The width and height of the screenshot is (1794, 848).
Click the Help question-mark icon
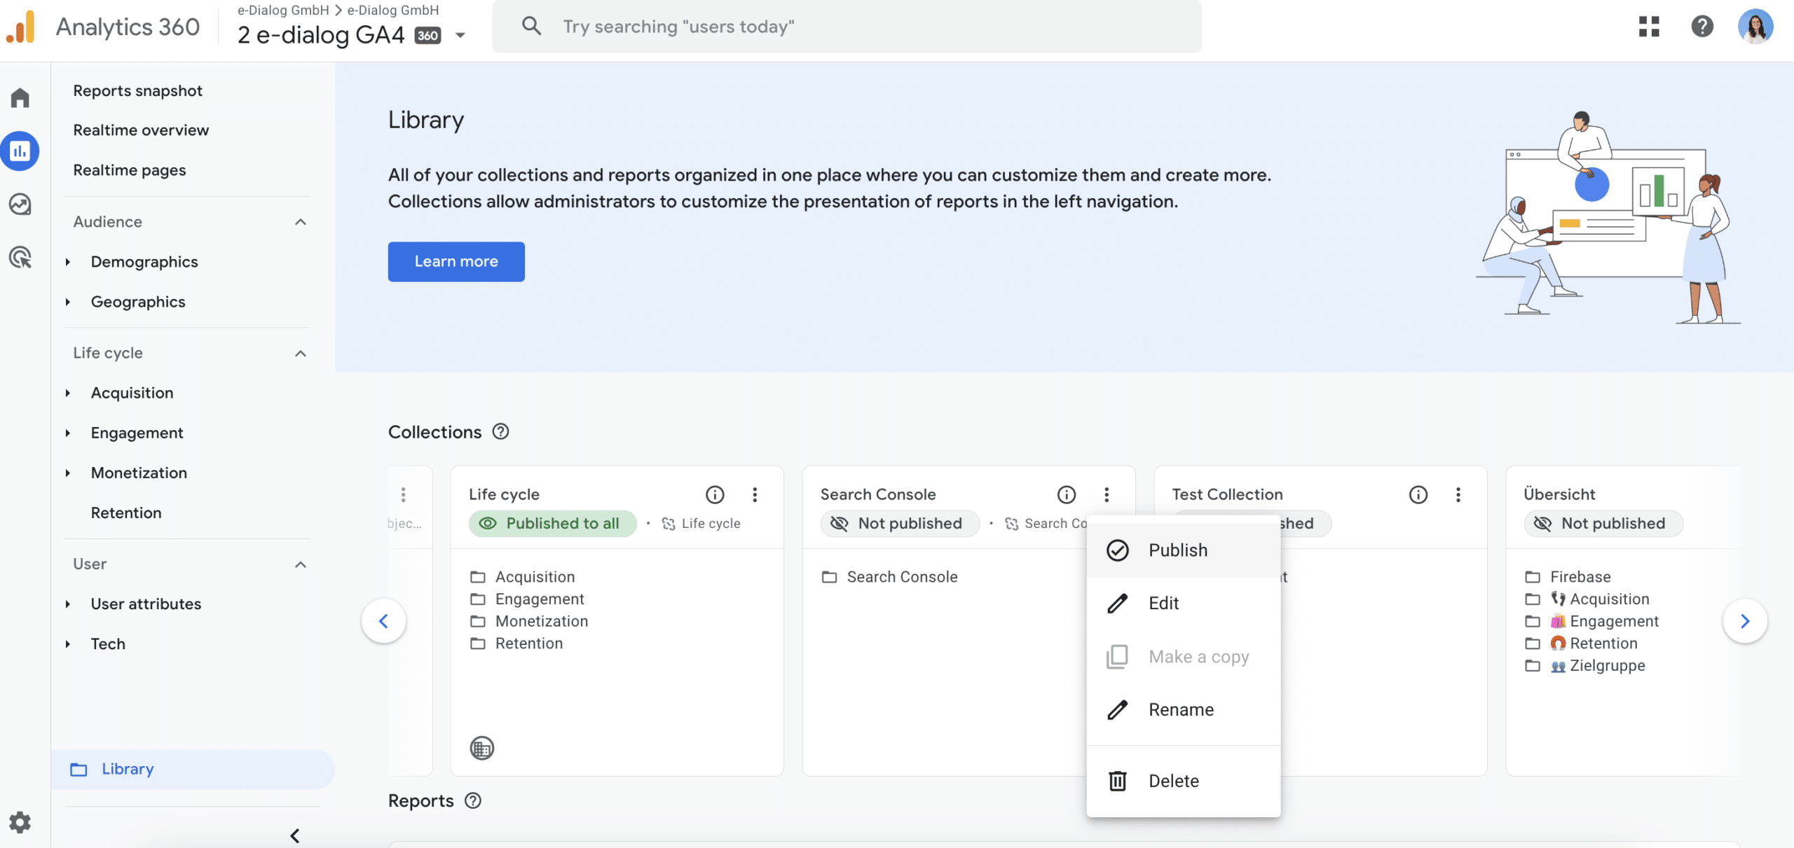pos(1704,26)
